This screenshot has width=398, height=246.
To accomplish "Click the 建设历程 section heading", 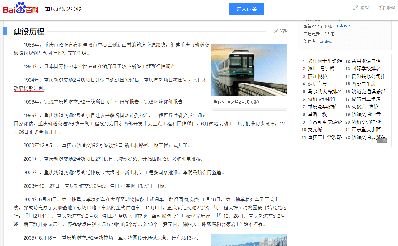I will (29, 32).
